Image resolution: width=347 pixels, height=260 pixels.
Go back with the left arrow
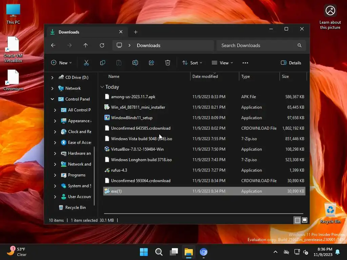(x=53, y=45)
